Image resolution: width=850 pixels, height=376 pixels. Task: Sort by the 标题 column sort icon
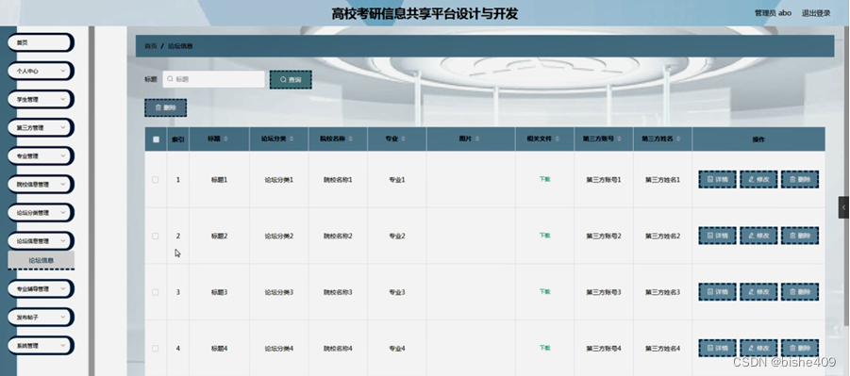(225, 139)
